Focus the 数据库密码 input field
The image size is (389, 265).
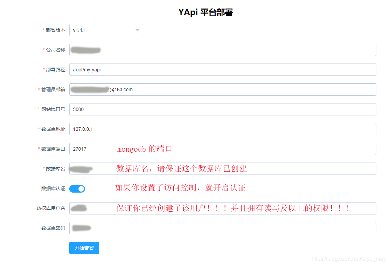(222, 228)
